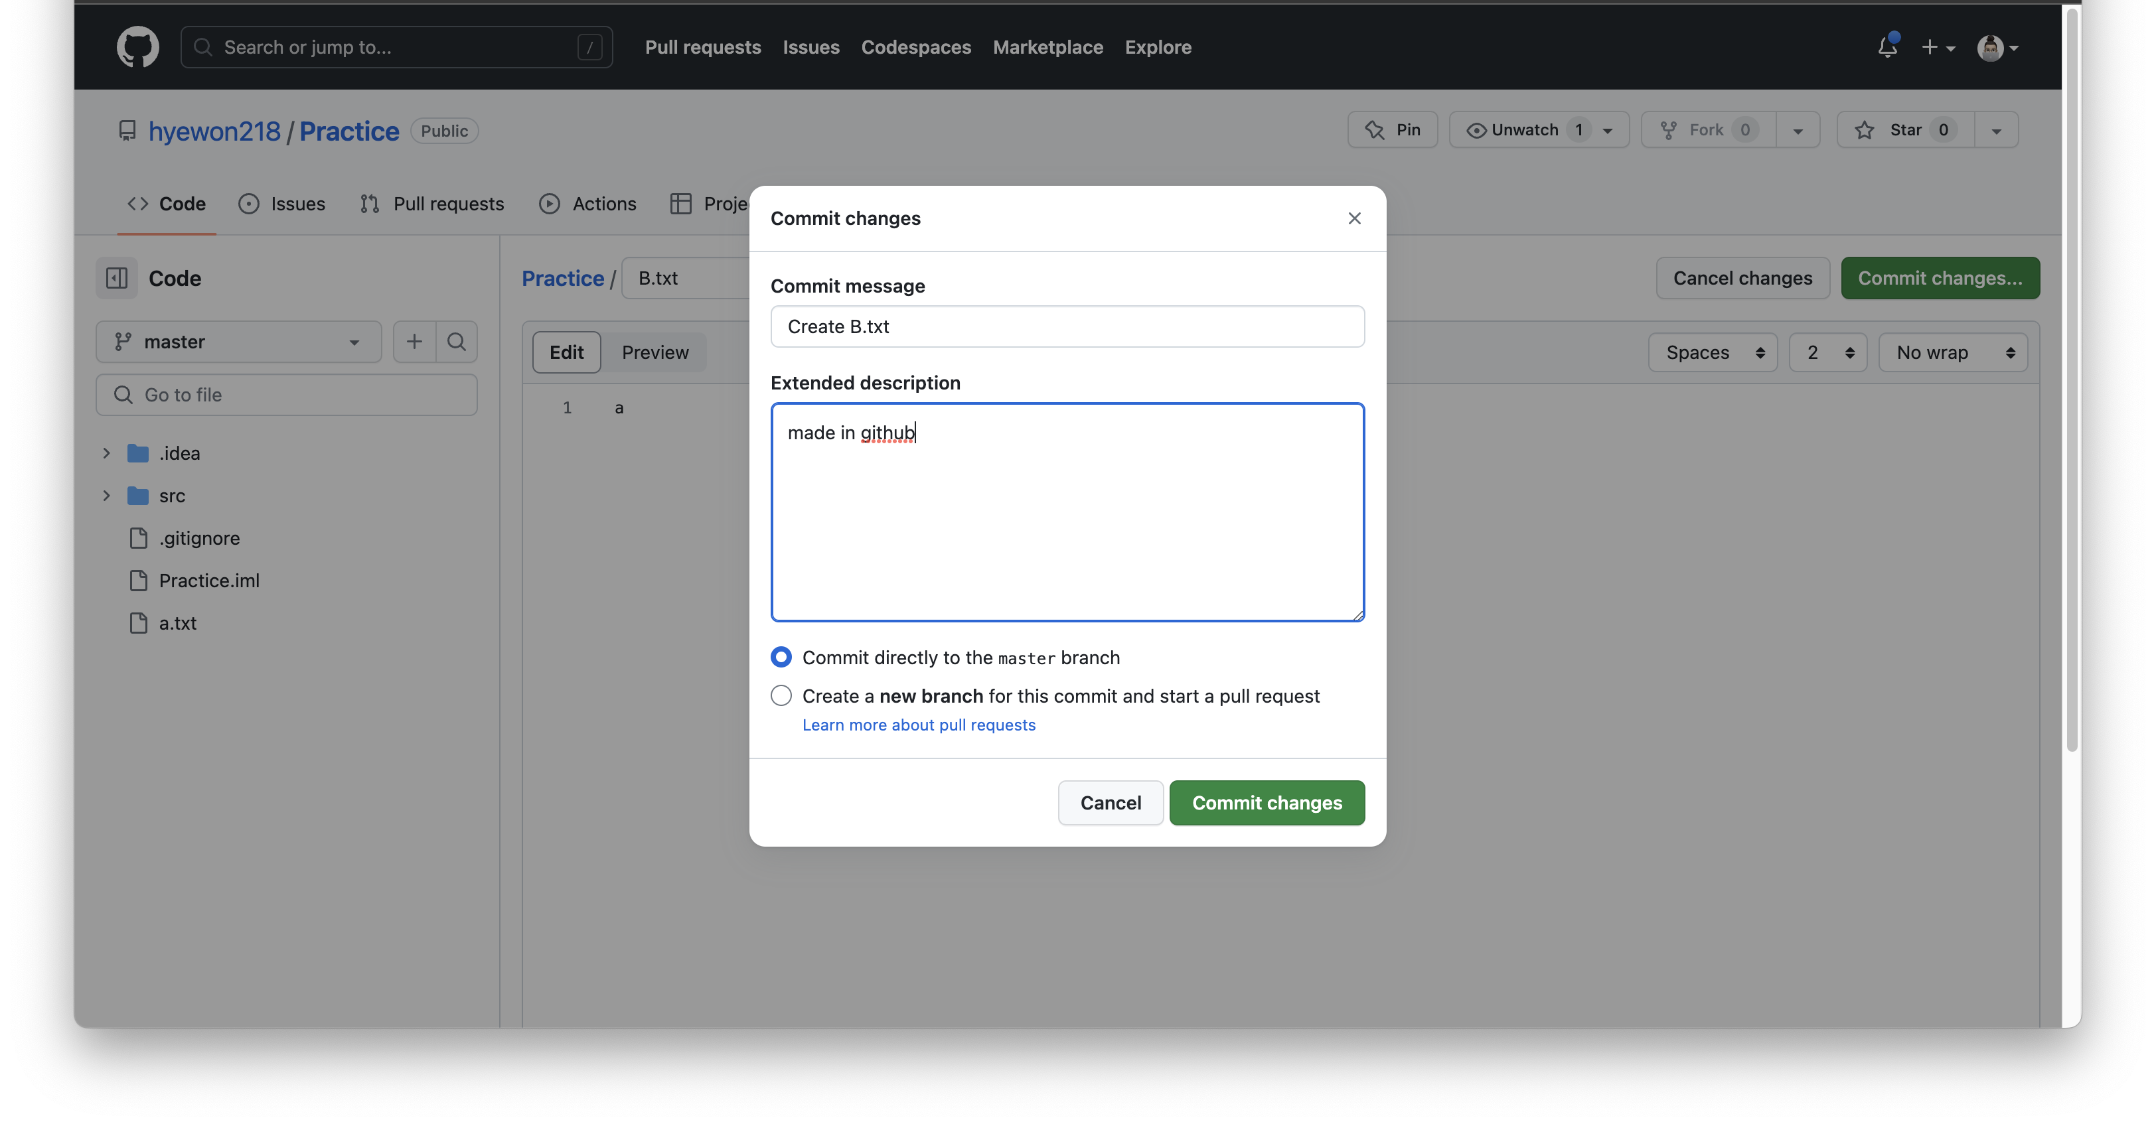Click the Public visibility badge
The height and width of the screenshot is (1126, 2156).
pyautogui.click(x=445, y=131)
